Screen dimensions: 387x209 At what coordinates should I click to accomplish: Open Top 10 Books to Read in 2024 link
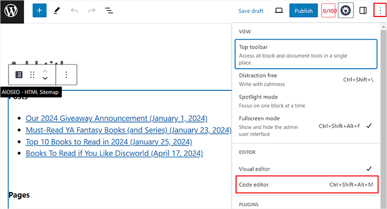click(x=109, y=142)
